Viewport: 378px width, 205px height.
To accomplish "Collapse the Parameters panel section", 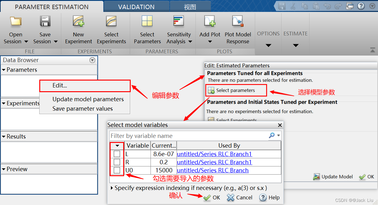I will pyautogui.click(x=4, y=70).
